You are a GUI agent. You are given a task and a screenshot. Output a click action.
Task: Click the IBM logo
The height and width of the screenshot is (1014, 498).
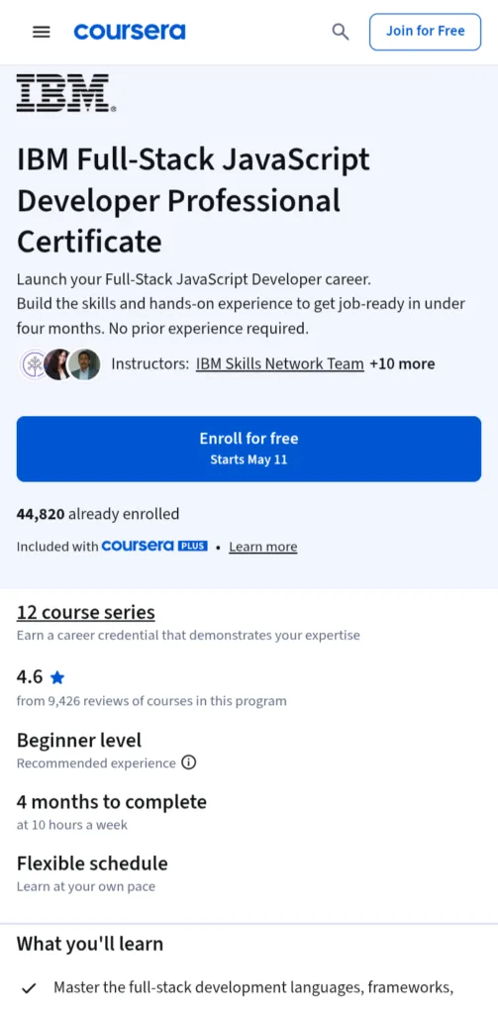(x=66, y=93)
